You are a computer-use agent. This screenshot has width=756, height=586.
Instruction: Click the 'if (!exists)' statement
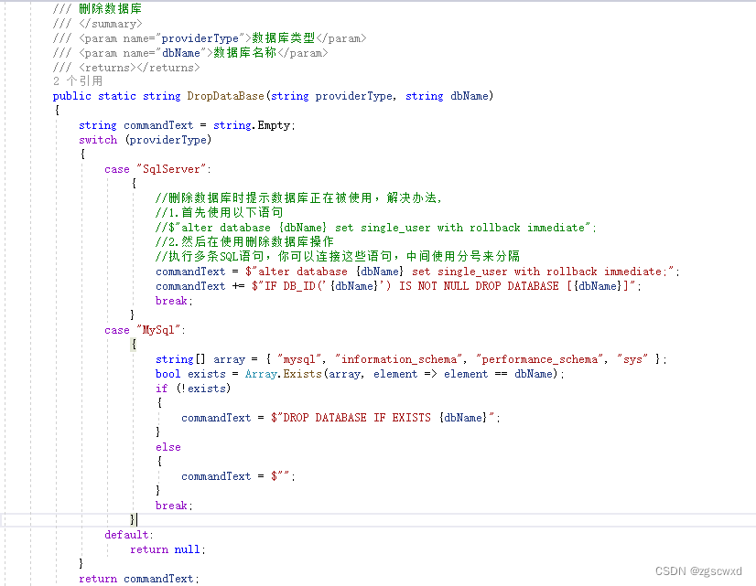[193, 389]
